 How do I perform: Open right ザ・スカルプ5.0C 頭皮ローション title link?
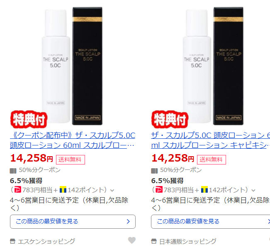(x=210, y=140)
